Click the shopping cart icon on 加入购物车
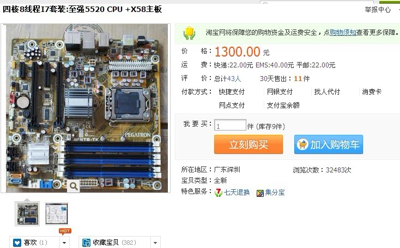Viewport: 400px width, 248px height. 302,144
